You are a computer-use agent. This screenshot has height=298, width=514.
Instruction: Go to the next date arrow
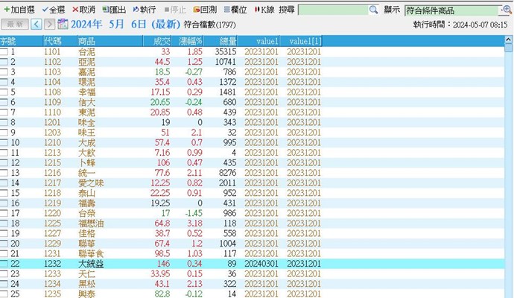click(50, 24)
